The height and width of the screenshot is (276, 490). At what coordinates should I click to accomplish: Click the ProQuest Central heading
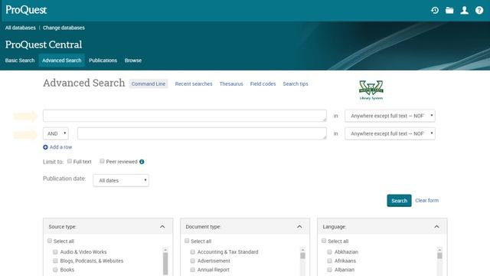click(x=44, y=44)
